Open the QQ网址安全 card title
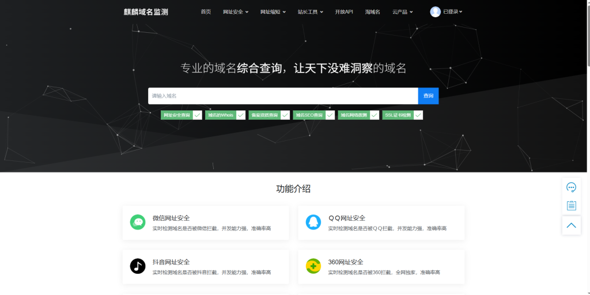 pyautogui.click(x=346, y=218)
